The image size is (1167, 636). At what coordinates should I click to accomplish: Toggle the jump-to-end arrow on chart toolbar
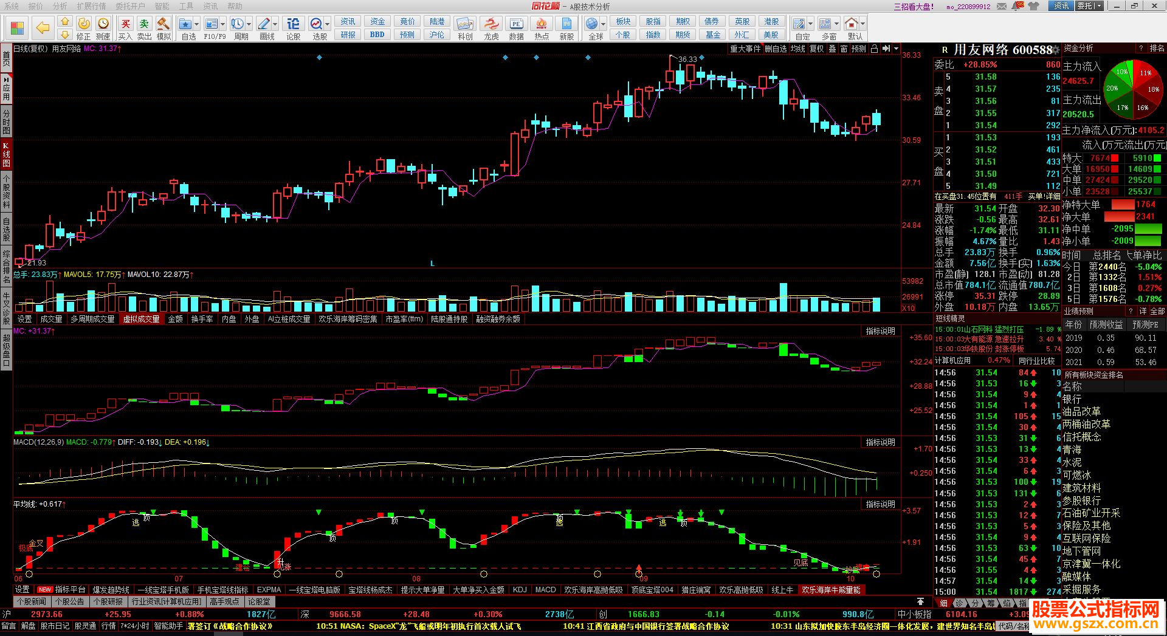886,49
